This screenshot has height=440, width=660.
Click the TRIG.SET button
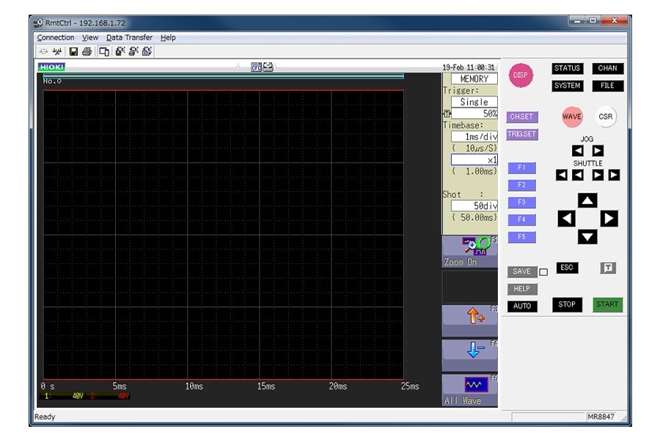522,134
